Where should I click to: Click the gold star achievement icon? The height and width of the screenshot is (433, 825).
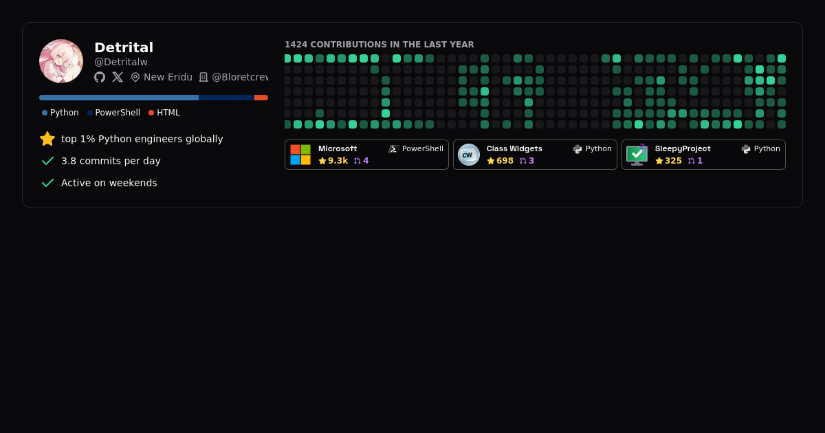(x=47, y=139)
